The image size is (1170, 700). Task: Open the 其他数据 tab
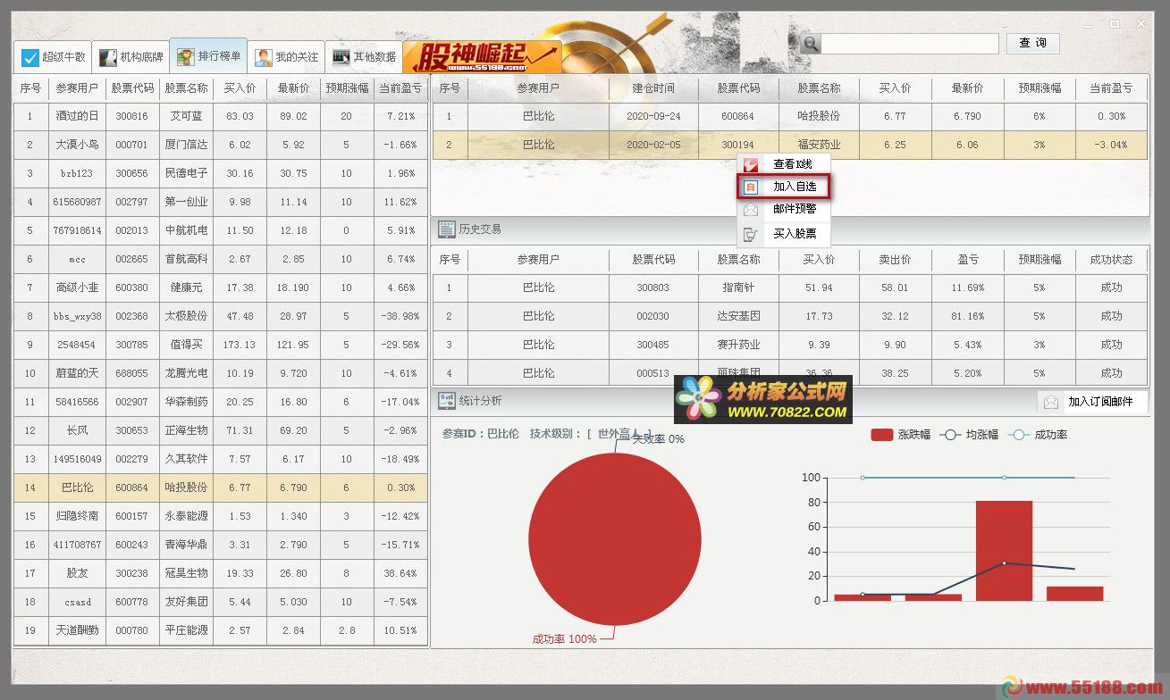364,57
